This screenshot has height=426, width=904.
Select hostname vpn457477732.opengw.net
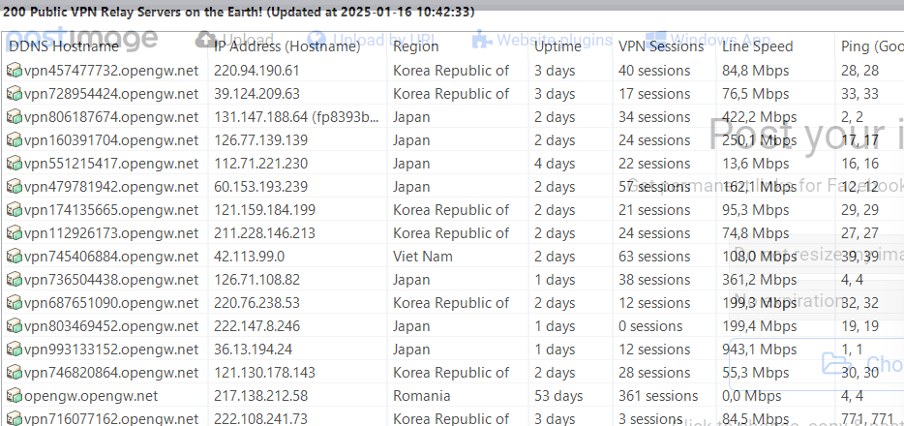tap(111, 71)
